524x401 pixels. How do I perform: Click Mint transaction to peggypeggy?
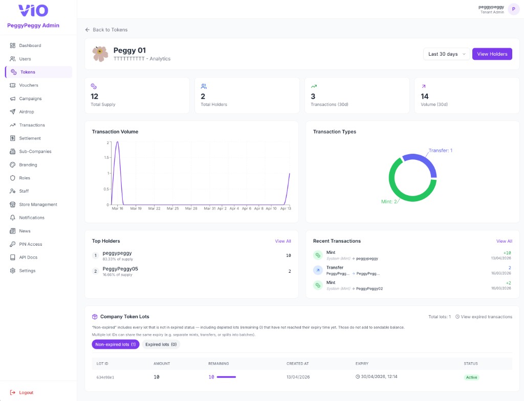tap(412, 255)
